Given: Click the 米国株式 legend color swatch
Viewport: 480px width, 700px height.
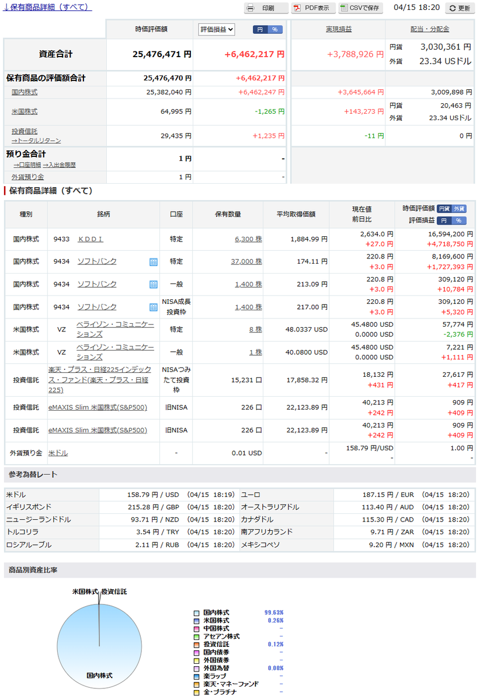Looking at the screenshot, I should coord(197,621).
